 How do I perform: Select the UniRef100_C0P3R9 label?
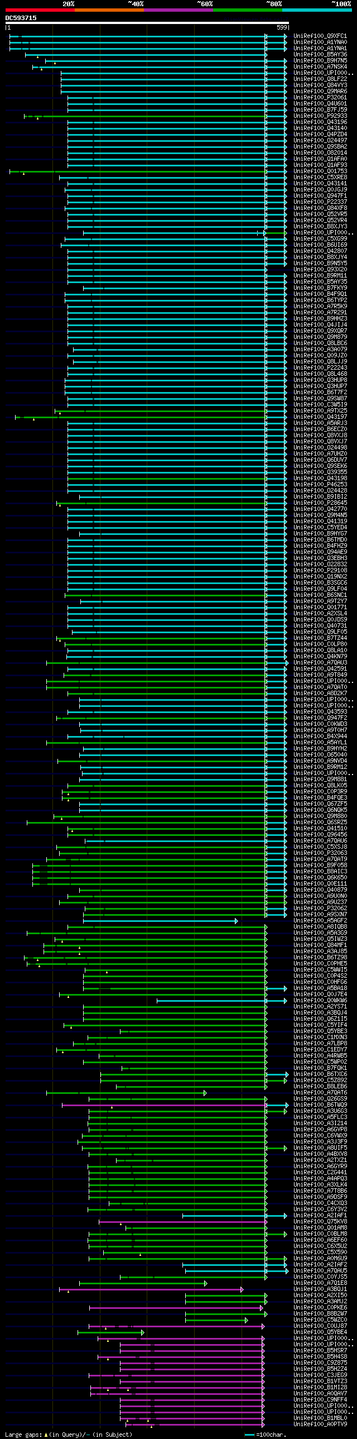point(320,792)
